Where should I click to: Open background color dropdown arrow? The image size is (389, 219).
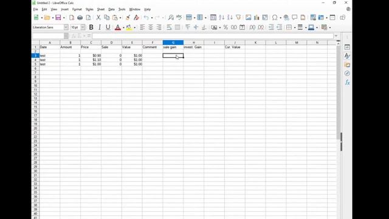134,27
